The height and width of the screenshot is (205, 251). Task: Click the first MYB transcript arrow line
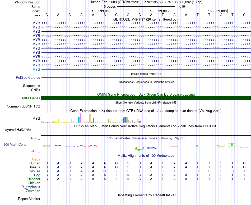[x=146, y=23]
